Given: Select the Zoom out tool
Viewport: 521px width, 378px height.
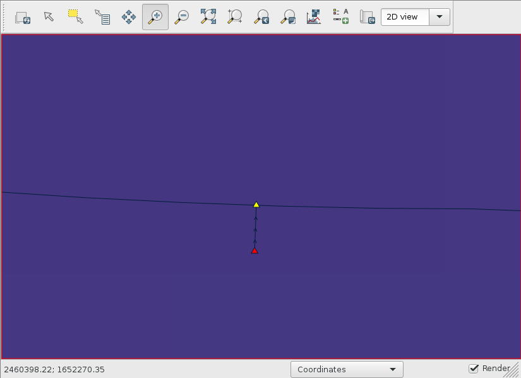Looking at the screenshot, I should click(x=182, y=17).
